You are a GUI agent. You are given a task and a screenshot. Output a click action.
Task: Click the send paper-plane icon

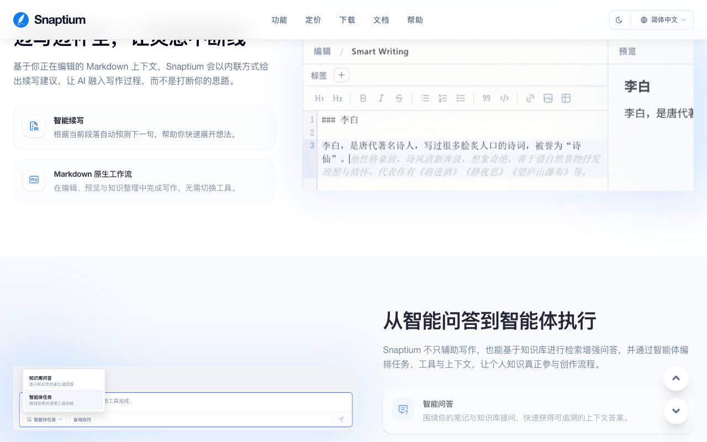341,419
